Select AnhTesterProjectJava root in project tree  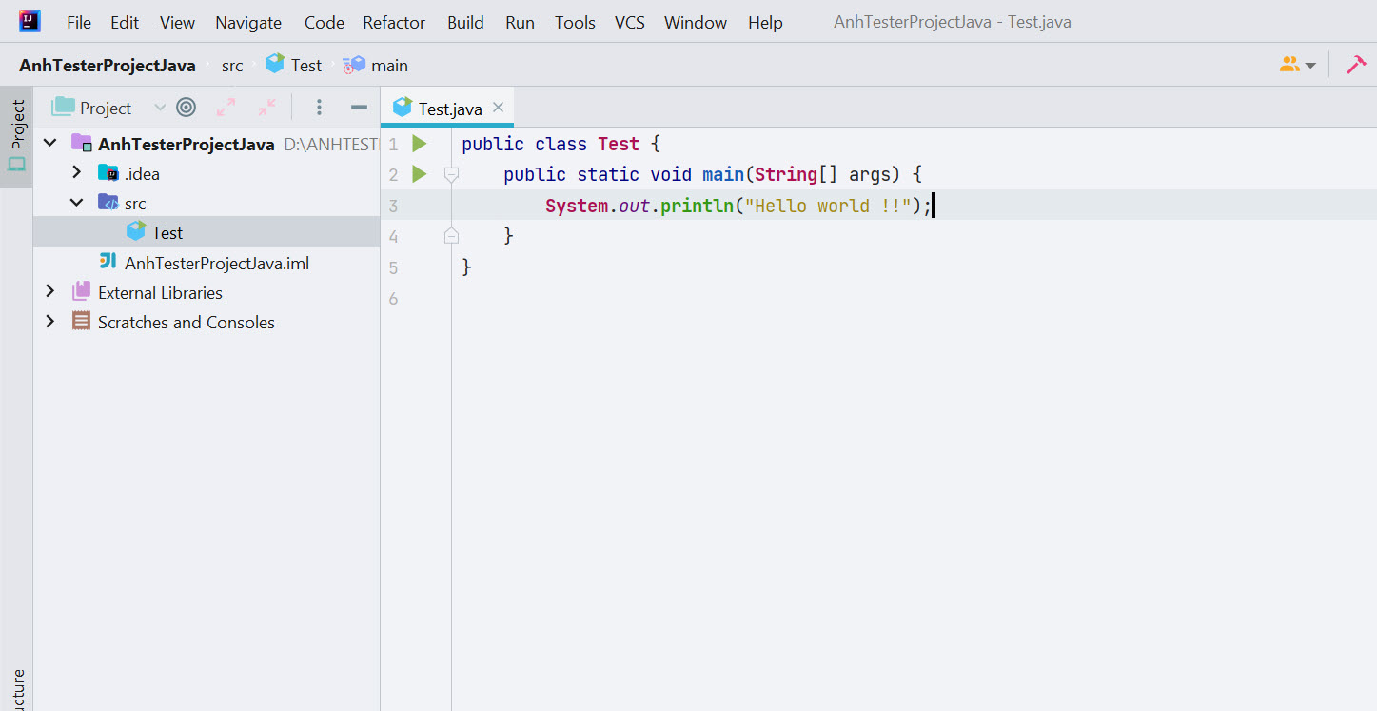point(207,145)
